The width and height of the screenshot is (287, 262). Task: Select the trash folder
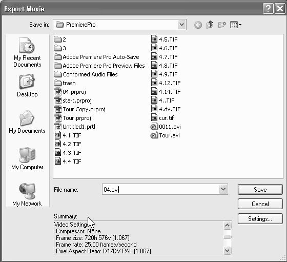coord(65,83)
